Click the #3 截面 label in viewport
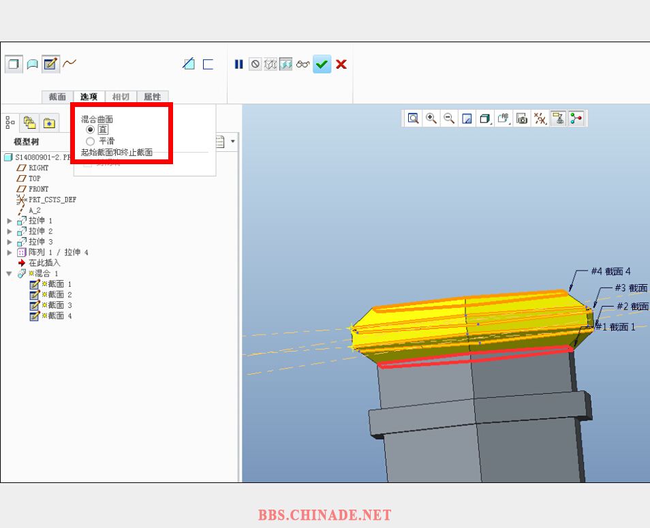 632,288
